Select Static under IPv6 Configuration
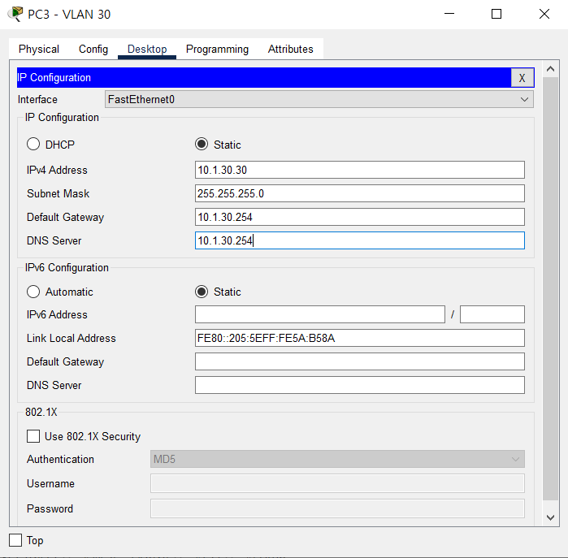The width and height of the screenshot is (568, 558). point(202,292)
